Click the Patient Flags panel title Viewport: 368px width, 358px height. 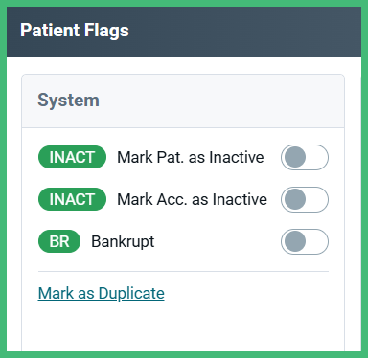coord(75,31)
